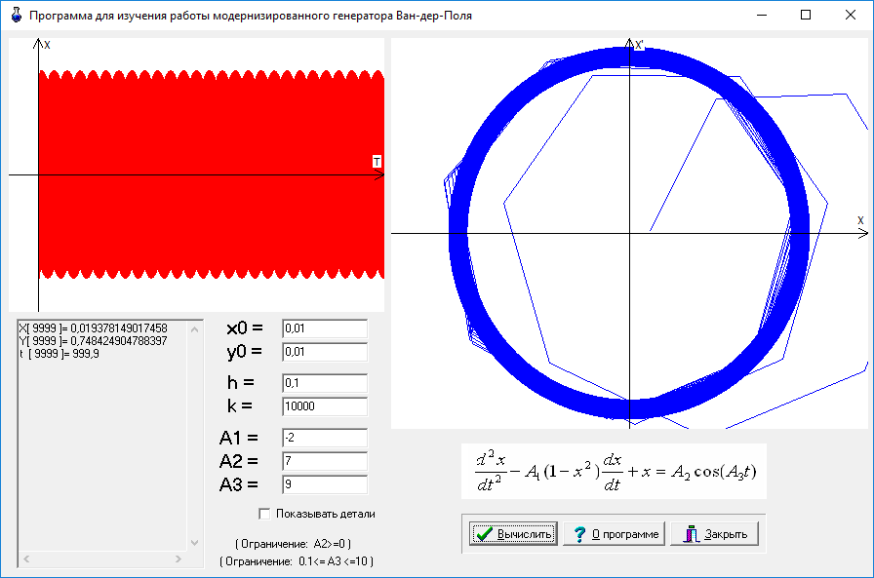
Task: Click the results list scroll down arrow
Action: coord(194,542)
